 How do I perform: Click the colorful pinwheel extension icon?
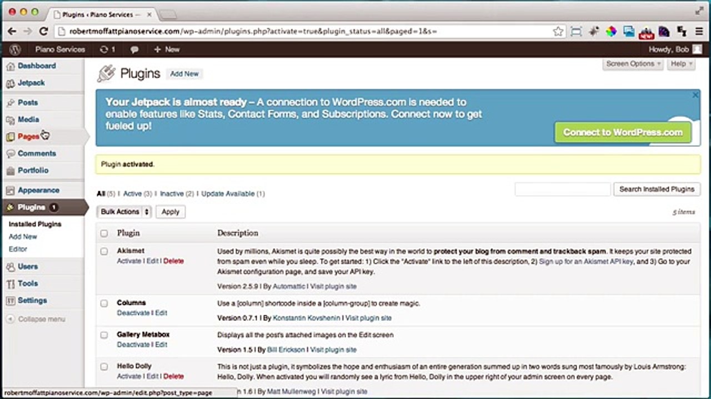611,32
